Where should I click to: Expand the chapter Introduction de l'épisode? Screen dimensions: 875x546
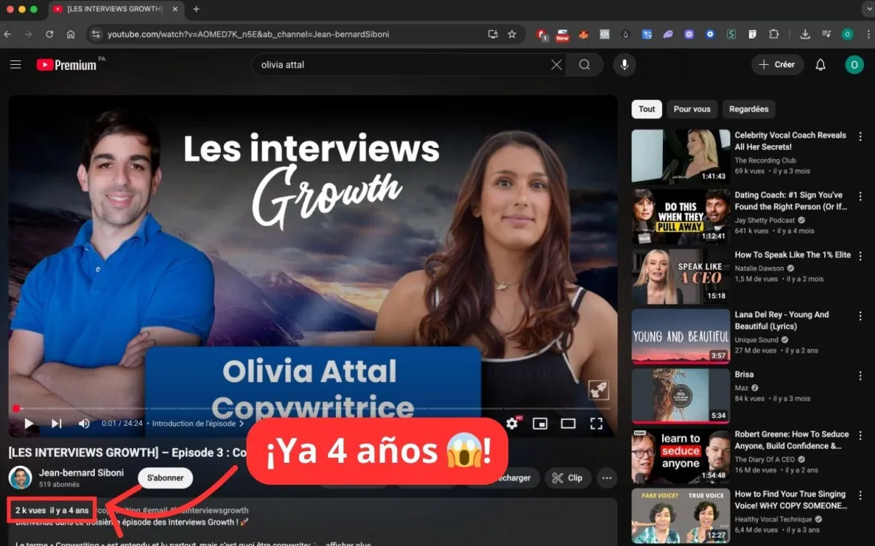(x=198, y=424)
